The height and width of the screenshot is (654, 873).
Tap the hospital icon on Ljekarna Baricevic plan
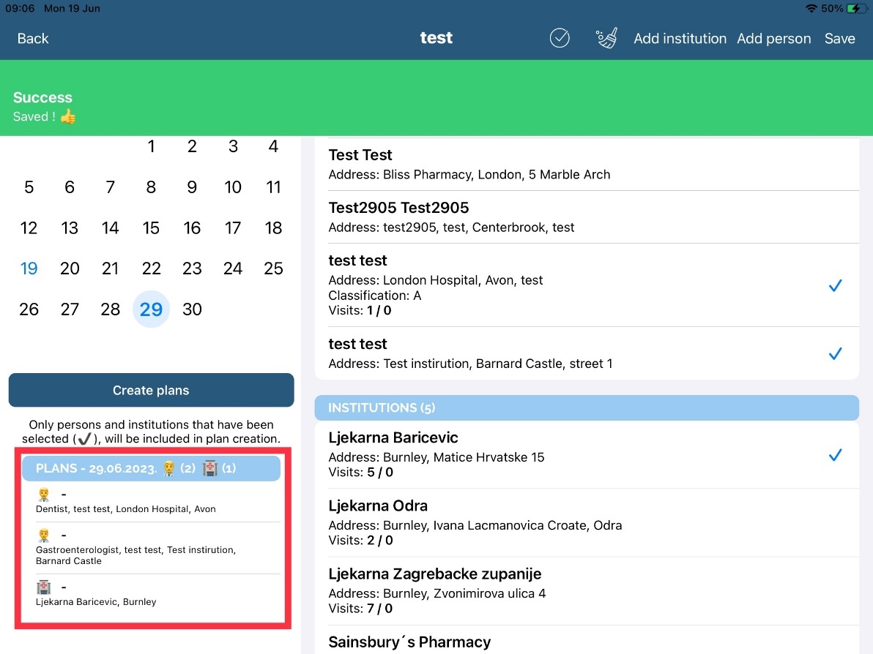(44, 587)
